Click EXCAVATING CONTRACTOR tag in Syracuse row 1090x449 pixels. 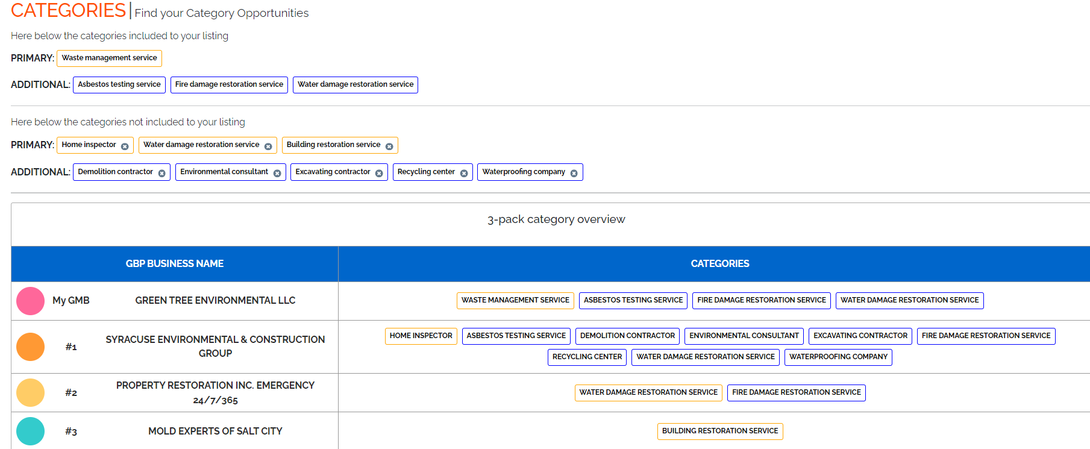tap(860, 336)
